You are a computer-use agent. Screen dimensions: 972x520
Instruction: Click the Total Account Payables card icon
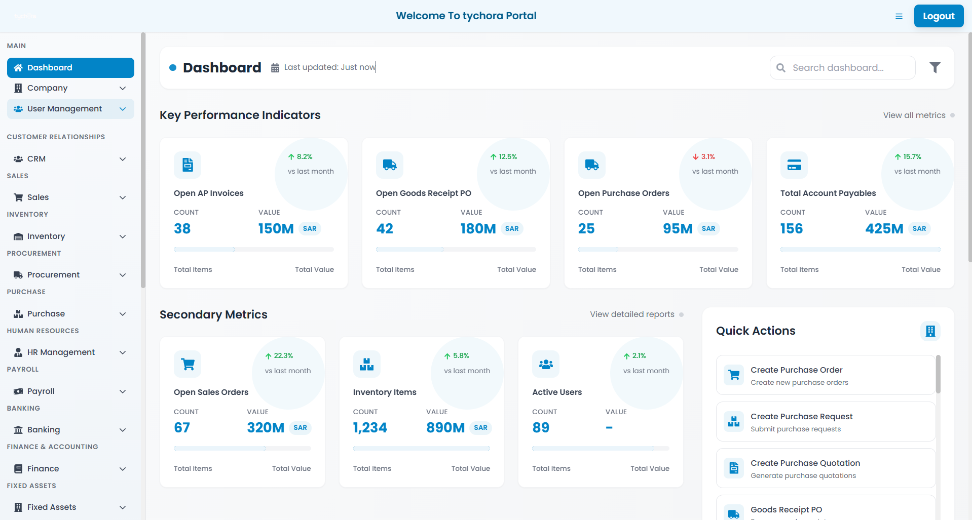tap(794, 165)
